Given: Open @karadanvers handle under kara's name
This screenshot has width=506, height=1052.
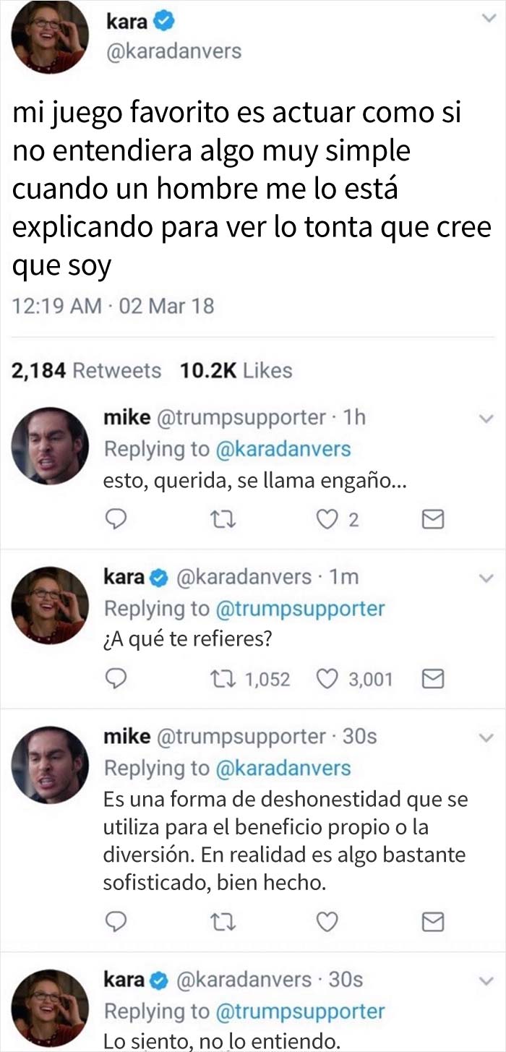Looking at the screenshot, I should point(173,52).
